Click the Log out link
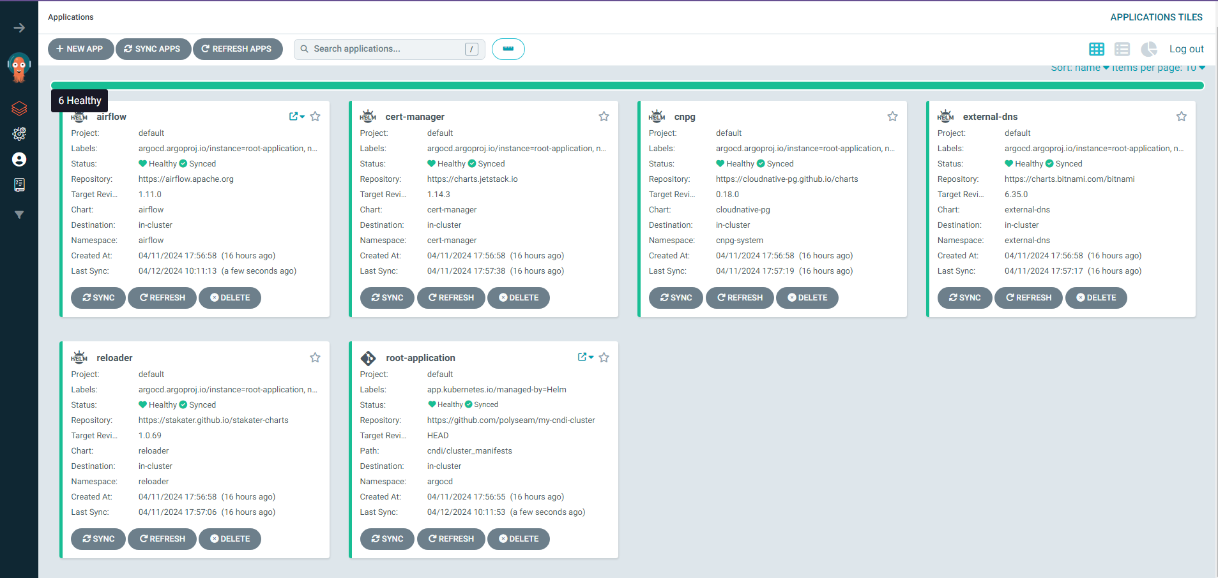The image size is (1218, 578). click(x=1186, y=49)
